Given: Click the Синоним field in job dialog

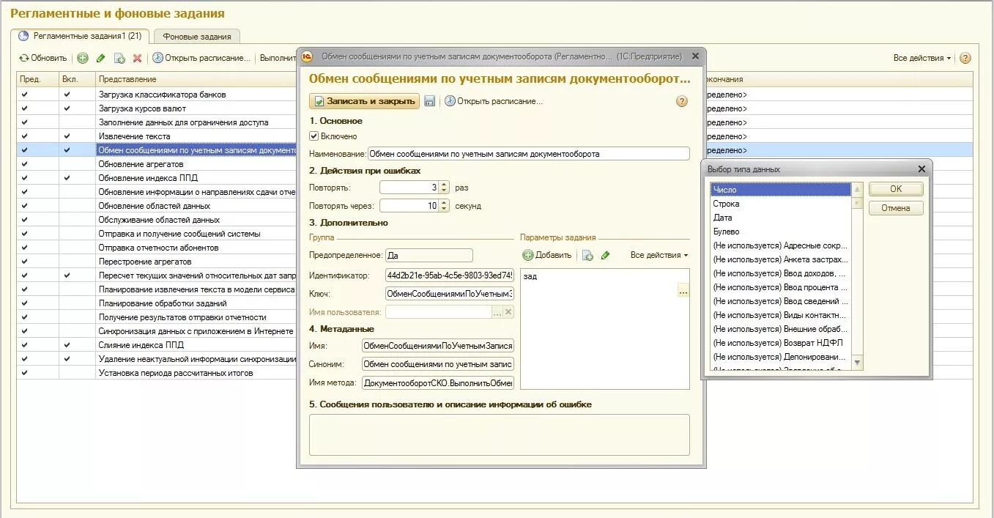Looking at the screenshot, I should click(438, 364).
